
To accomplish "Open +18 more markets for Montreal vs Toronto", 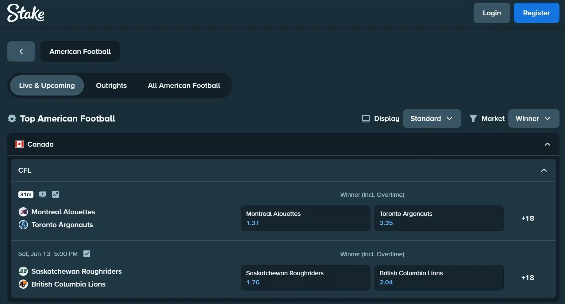I will [528, 218].
